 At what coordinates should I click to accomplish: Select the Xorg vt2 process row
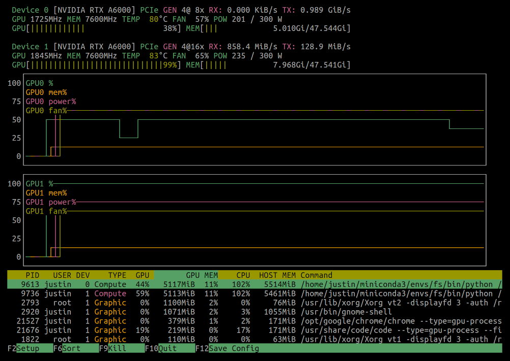tap(153, 303)
